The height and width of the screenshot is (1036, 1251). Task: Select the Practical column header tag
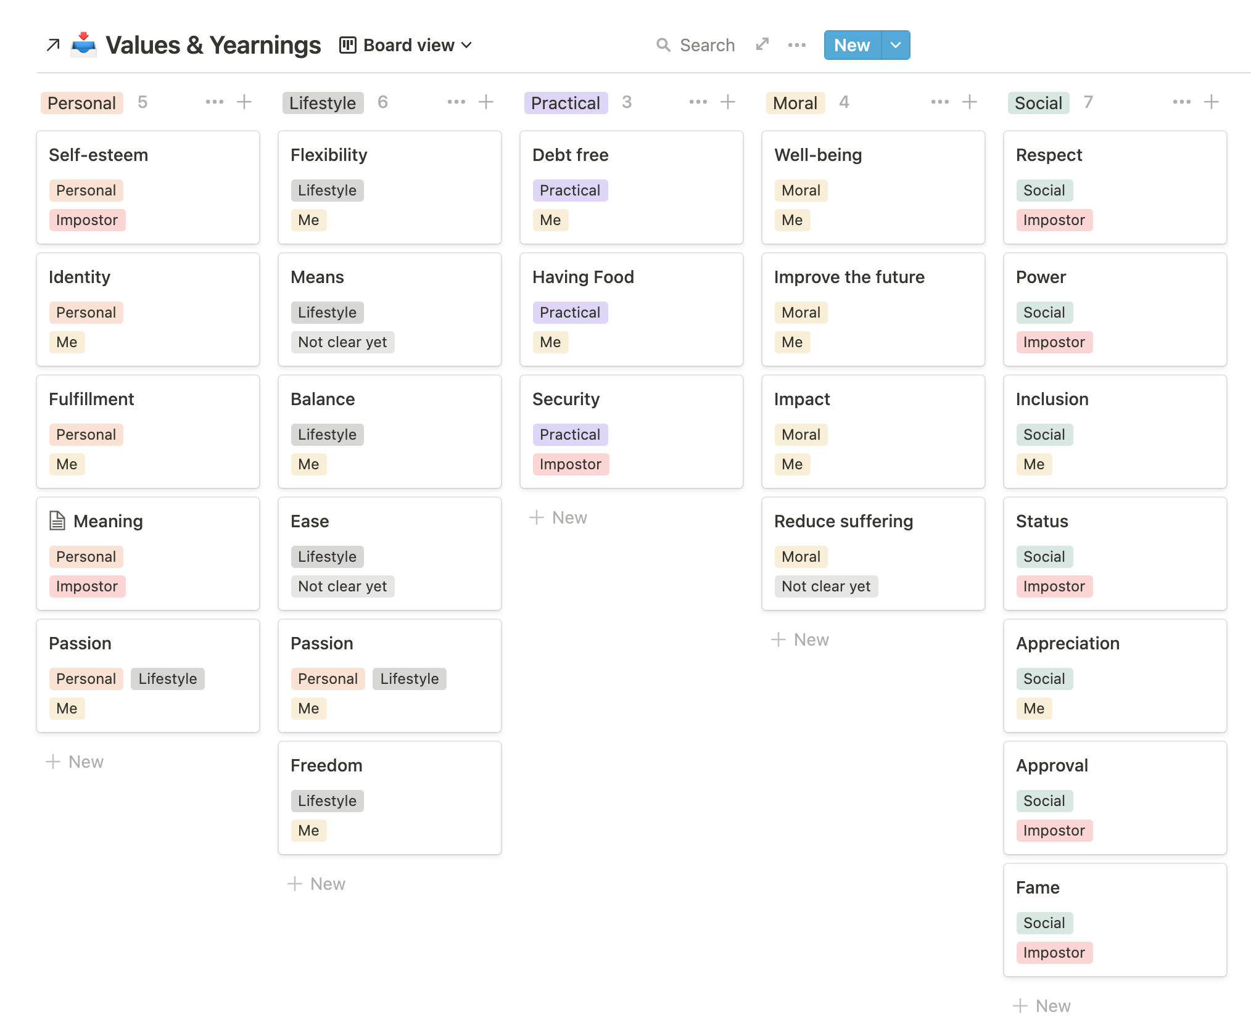(x=566, y=103)
